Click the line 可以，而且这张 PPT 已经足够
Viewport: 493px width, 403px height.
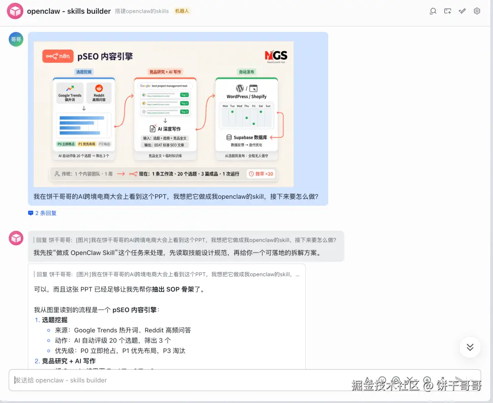(x=120, y=289)
